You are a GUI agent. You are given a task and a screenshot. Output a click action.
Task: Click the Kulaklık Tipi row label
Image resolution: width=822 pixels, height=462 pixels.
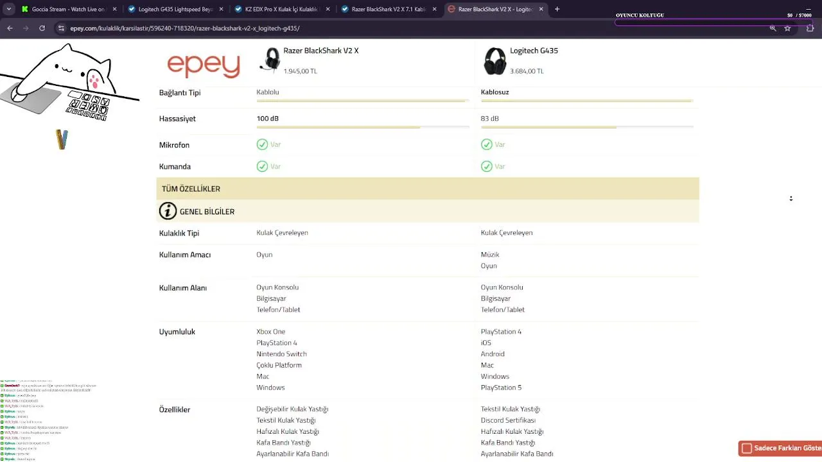pyautogui.click(x=179, y=233)
